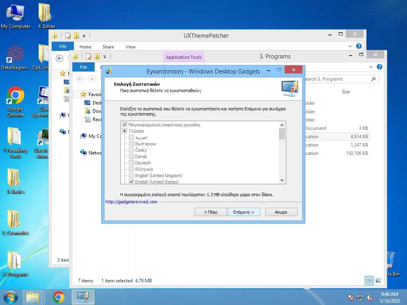This screenshot has width=407, height=305.
Task: Select the gadgets installer taskbar button
Action: click(x=83, y=297)
